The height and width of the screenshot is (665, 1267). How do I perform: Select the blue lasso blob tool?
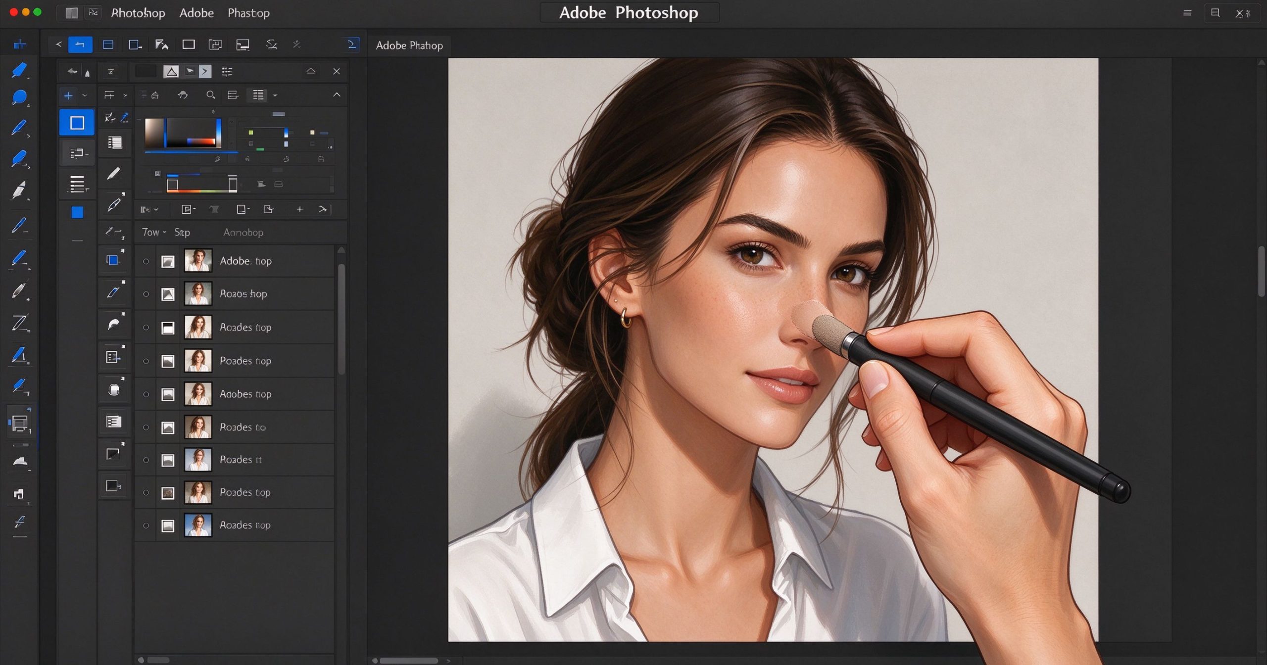(19, 97)
